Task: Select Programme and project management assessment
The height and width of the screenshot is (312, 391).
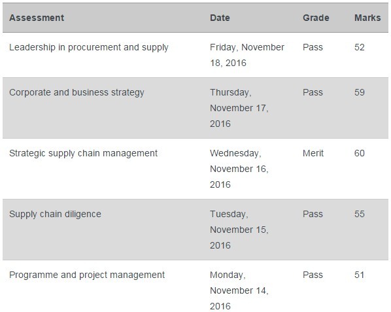Action: coord(87,275)
